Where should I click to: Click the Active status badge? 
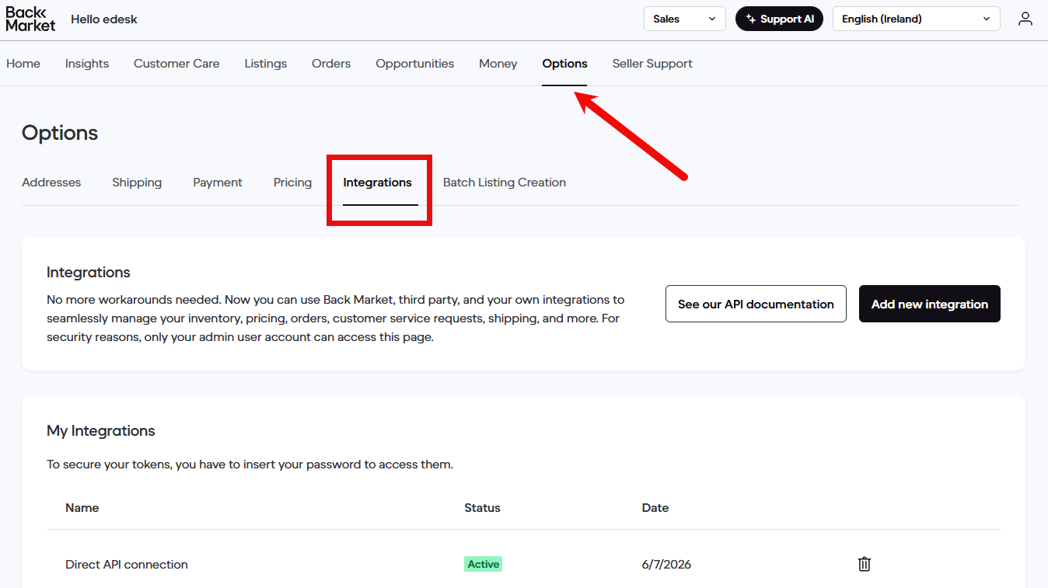484,564
